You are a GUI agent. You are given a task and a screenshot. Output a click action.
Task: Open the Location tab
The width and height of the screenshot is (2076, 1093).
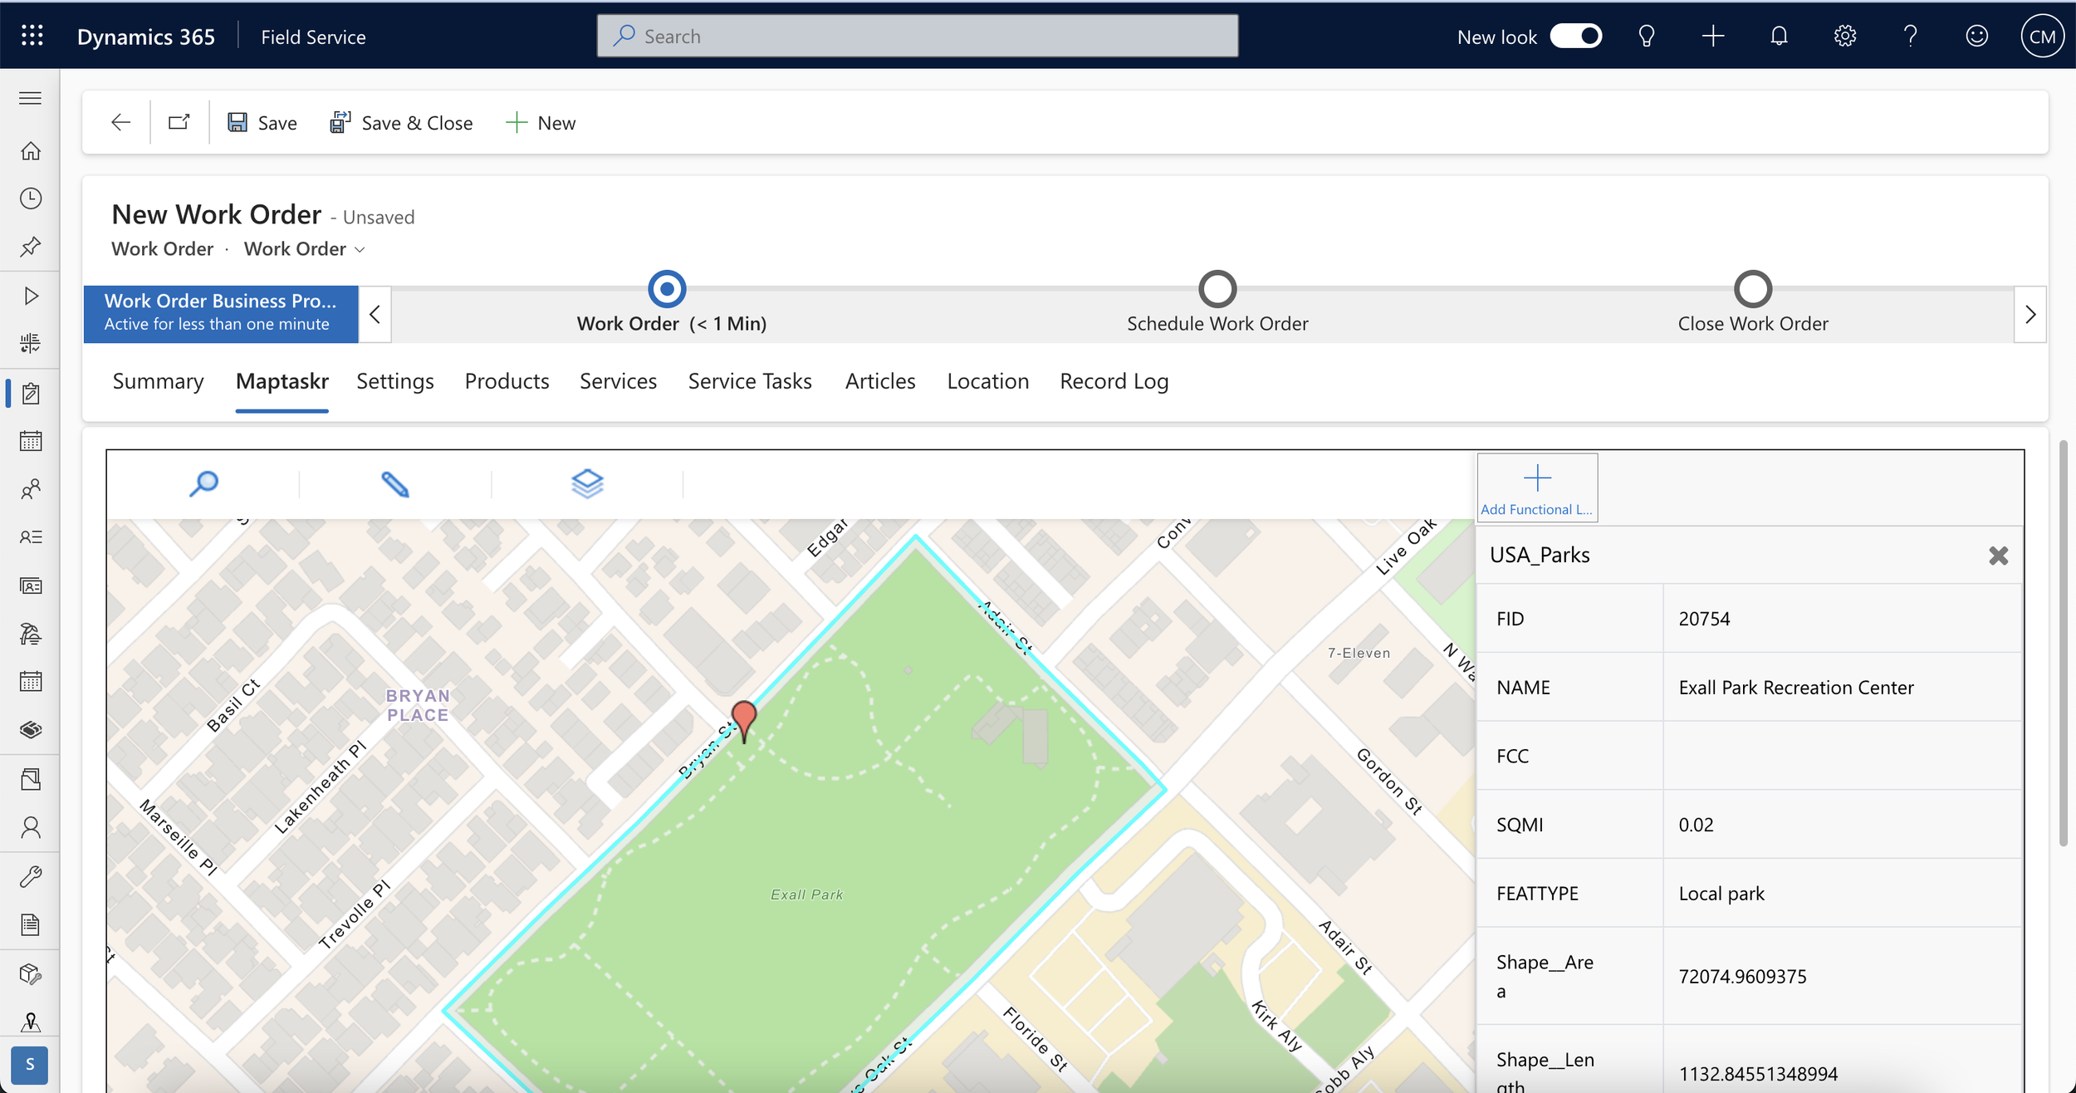[x=987, y=381]
